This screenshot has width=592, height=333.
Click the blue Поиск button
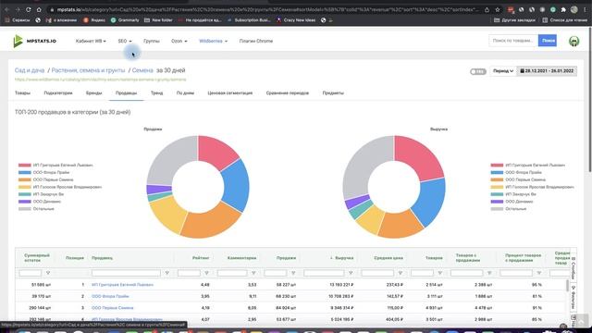pyautogui.click(x=547, y=41)
